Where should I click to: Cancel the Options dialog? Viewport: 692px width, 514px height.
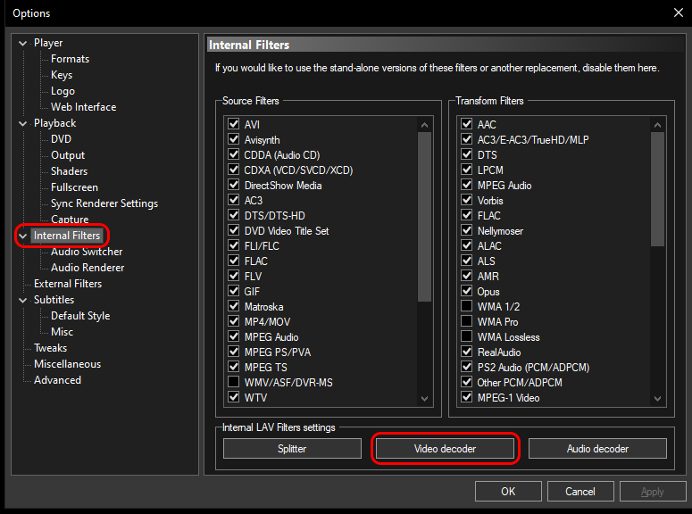[x=580, y=492]
